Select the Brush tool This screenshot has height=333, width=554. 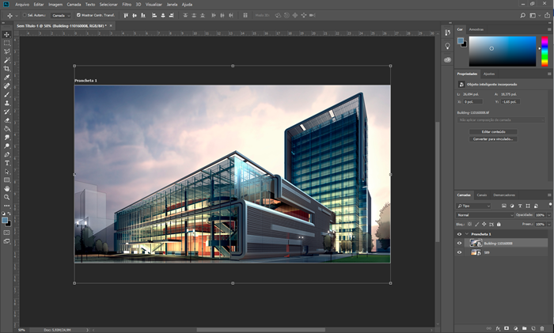(x=6, y=94)
